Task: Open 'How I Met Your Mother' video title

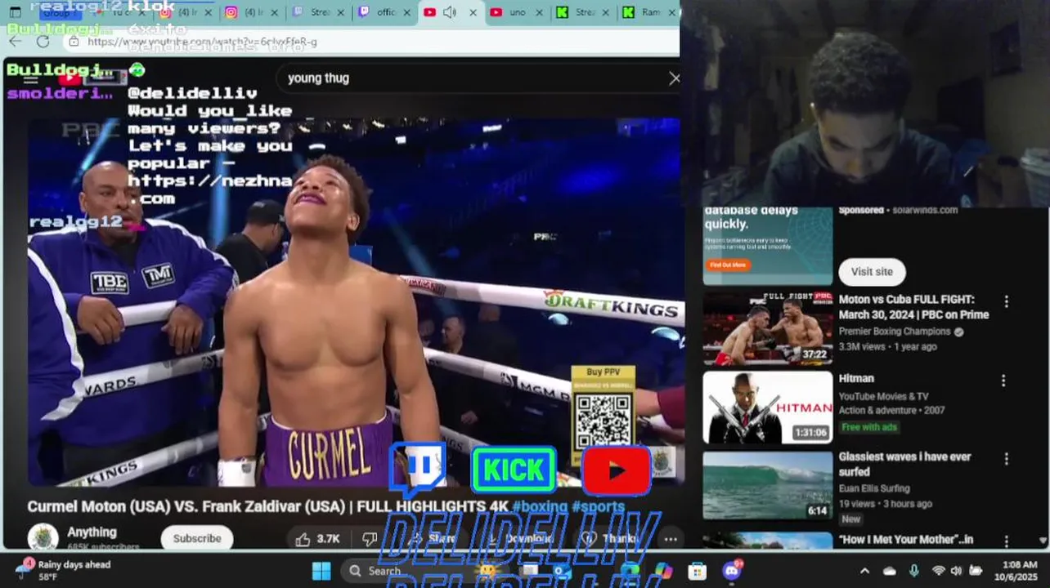Action: coord(906,540)
